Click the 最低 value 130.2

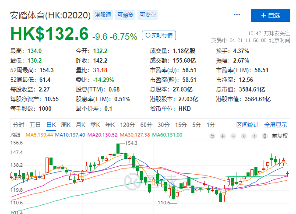click(35, 60)
